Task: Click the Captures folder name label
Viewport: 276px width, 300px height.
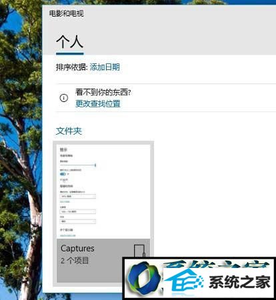Action: click(x=77, y=249)
